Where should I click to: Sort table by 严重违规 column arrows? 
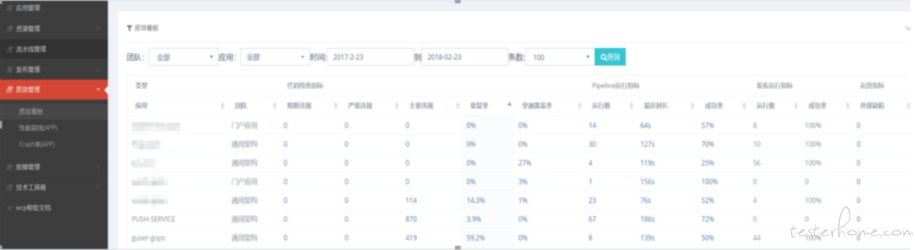tap(396, 105)
